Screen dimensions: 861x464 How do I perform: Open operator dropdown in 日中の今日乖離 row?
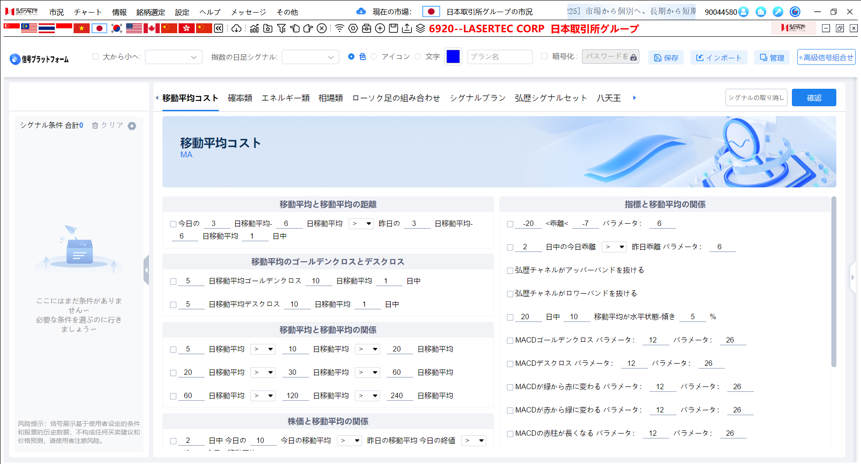click(614, 247)
